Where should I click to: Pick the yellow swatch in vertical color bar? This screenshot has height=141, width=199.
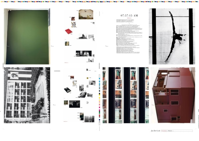[x=99, y=98]
